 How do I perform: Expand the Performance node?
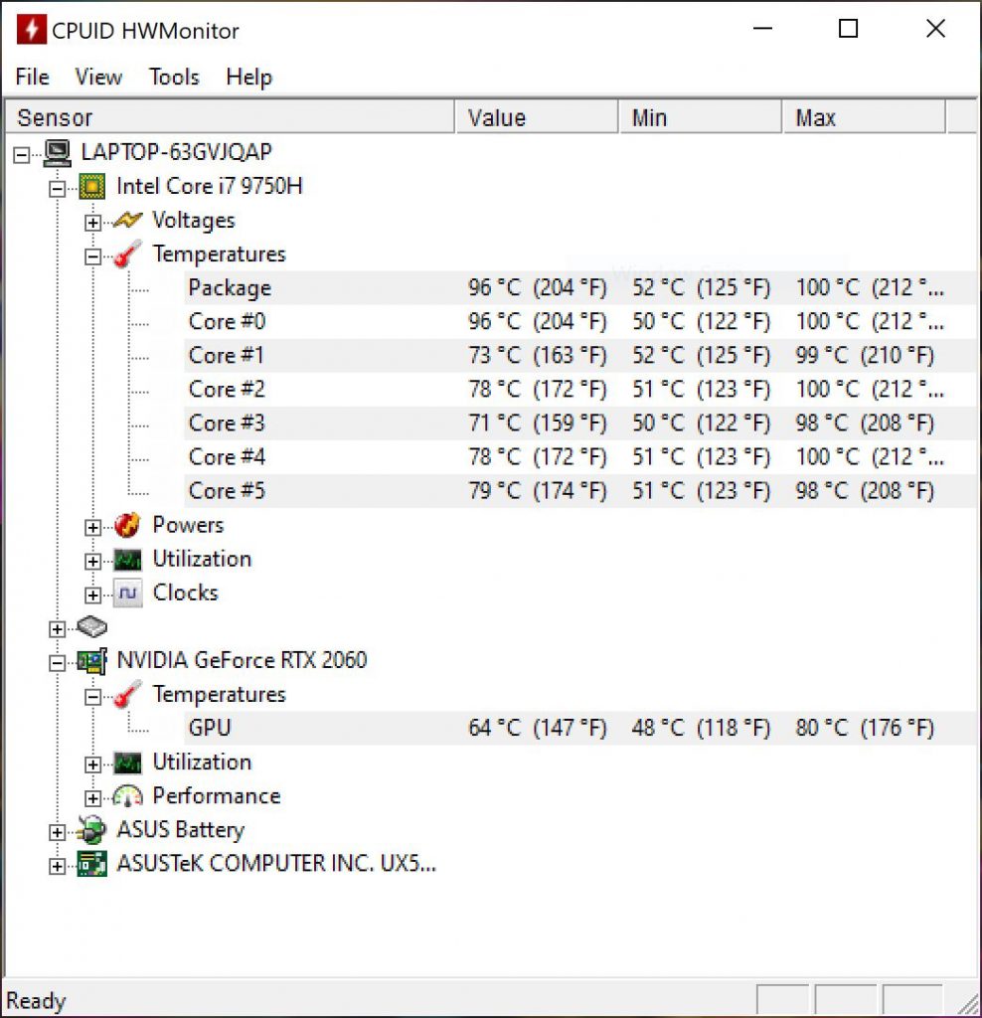tap(92, 798)
